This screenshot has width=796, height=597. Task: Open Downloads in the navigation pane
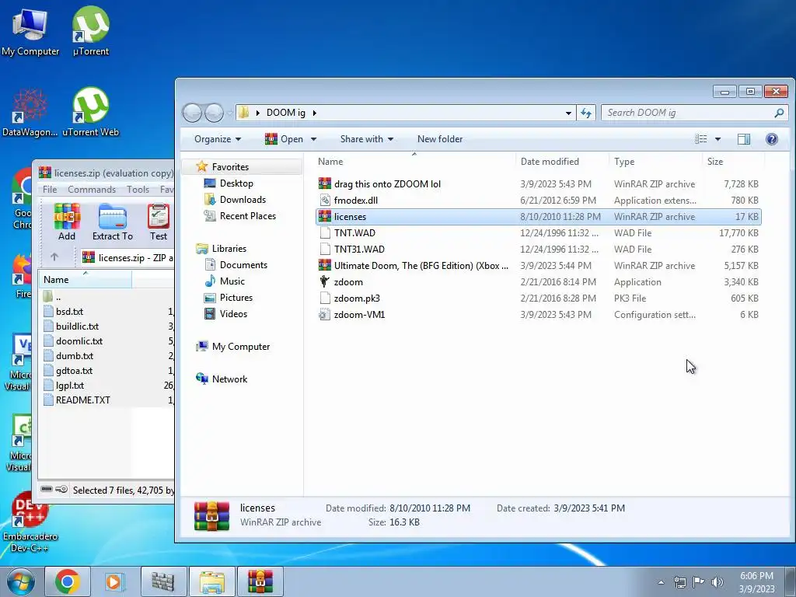click(243, 200)
